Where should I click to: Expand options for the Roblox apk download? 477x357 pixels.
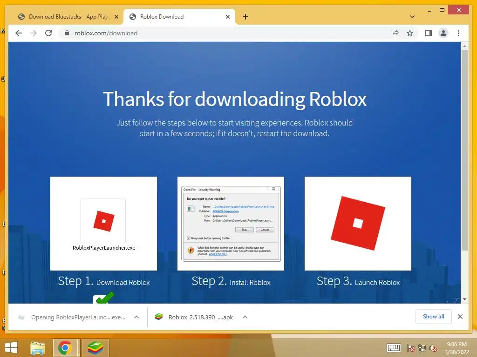tap(245, 317)
